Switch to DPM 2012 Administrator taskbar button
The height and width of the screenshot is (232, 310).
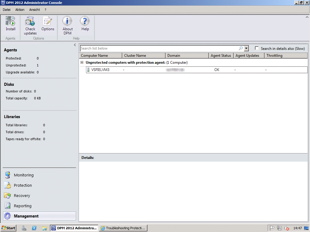click(74, 228)
